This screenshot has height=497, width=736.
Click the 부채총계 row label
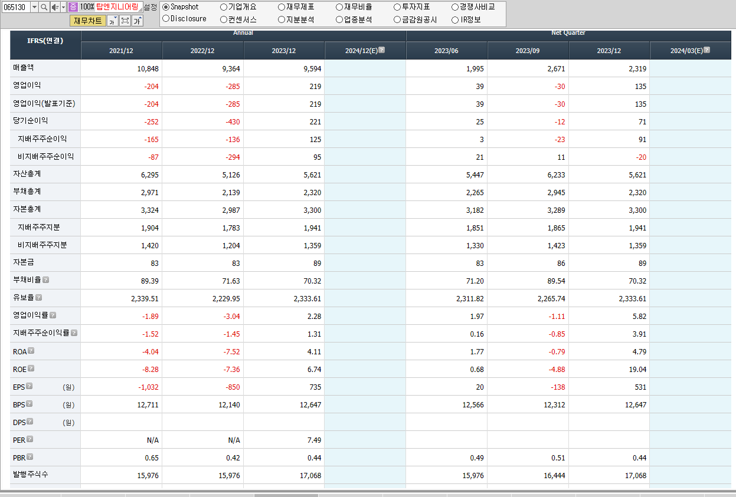27,192
